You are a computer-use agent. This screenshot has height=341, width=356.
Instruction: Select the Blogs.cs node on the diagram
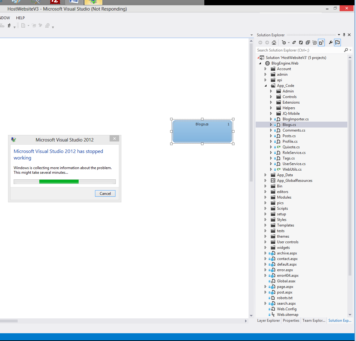(202, 131)
